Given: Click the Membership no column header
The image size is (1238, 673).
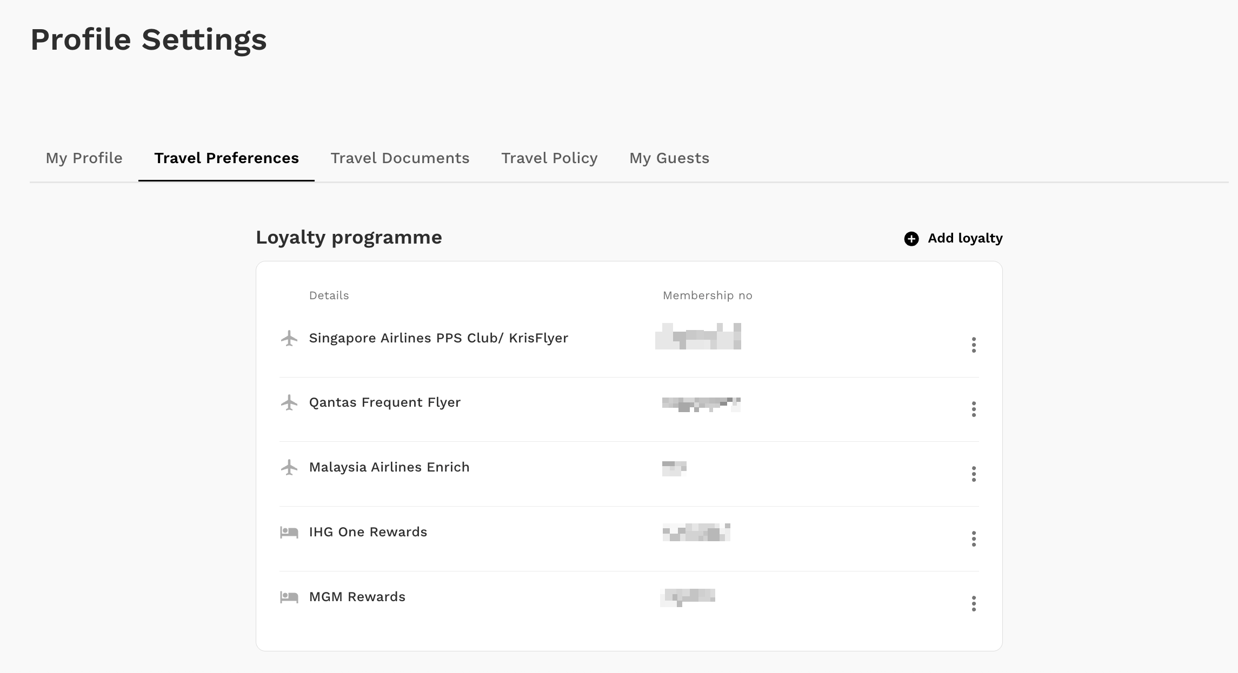Looking at the screenshot, I should tap(707, 295).
